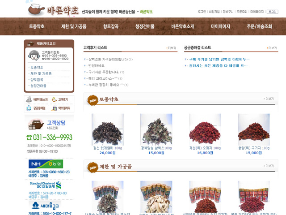The image size is (286, 215).
Task: Open the 약초갤러리 sidebar icon link
Action: pyautogui.click(x=61, y=108)
